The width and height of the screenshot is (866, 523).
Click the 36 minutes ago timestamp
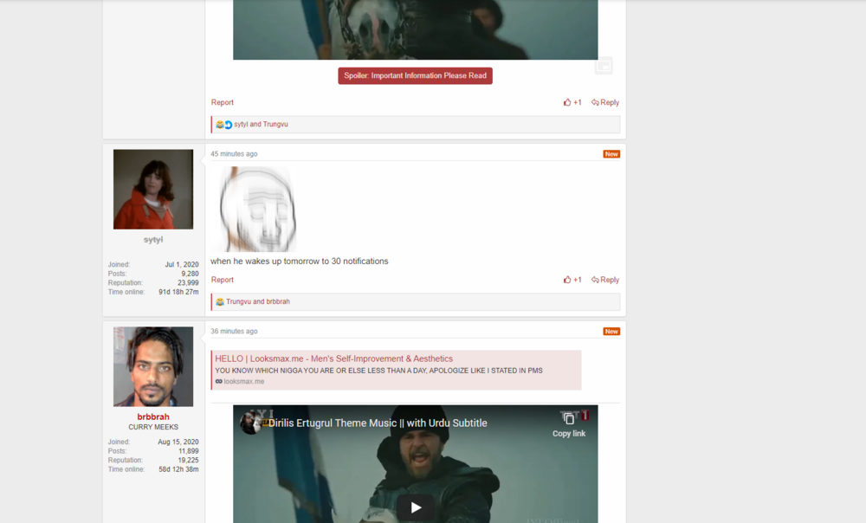pyautogui.click(x=234, y=332)
